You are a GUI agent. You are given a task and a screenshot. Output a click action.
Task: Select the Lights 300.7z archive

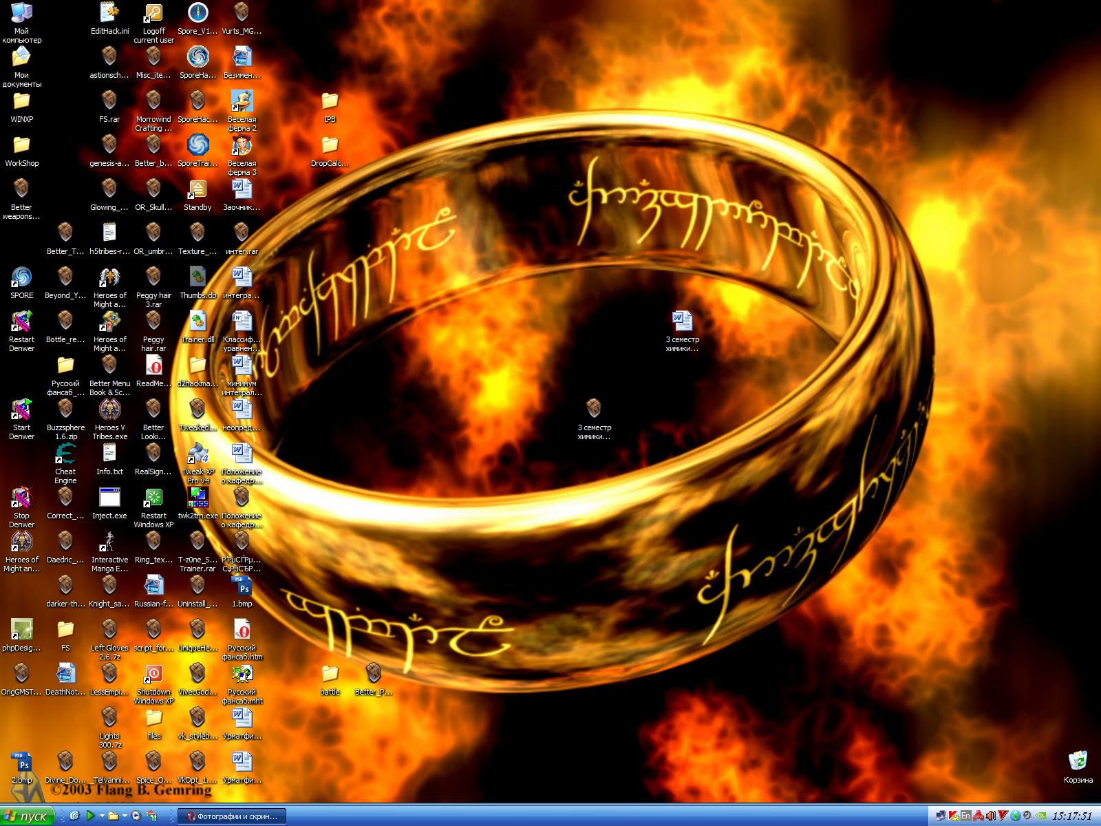(x=109, y=728)
